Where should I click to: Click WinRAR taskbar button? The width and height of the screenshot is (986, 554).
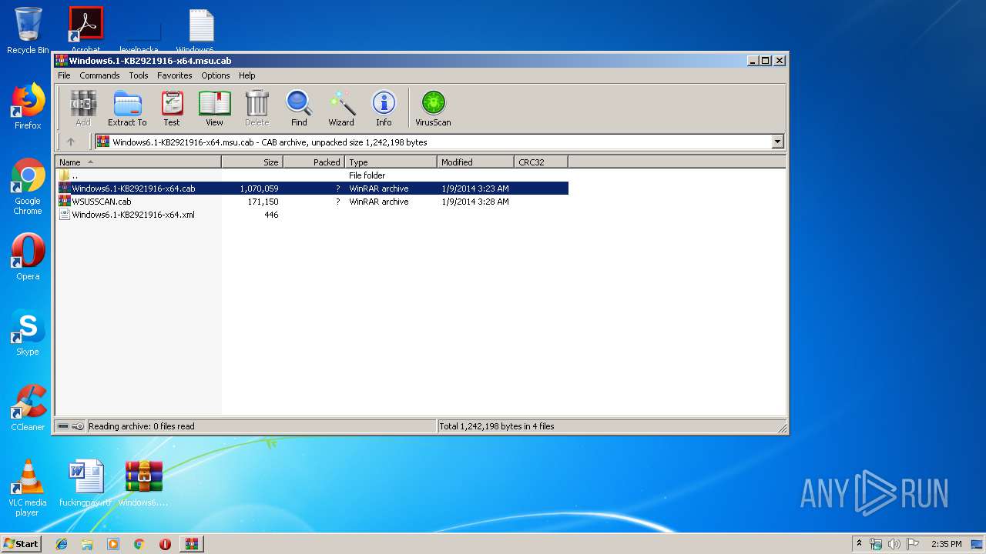click(x=192, y=544)
